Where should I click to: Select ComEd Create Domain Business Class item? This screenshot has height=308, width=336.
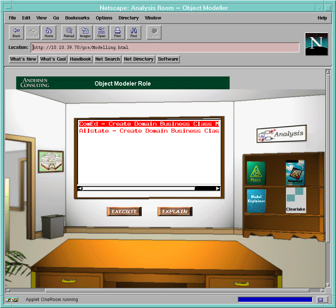pos(149,124)
